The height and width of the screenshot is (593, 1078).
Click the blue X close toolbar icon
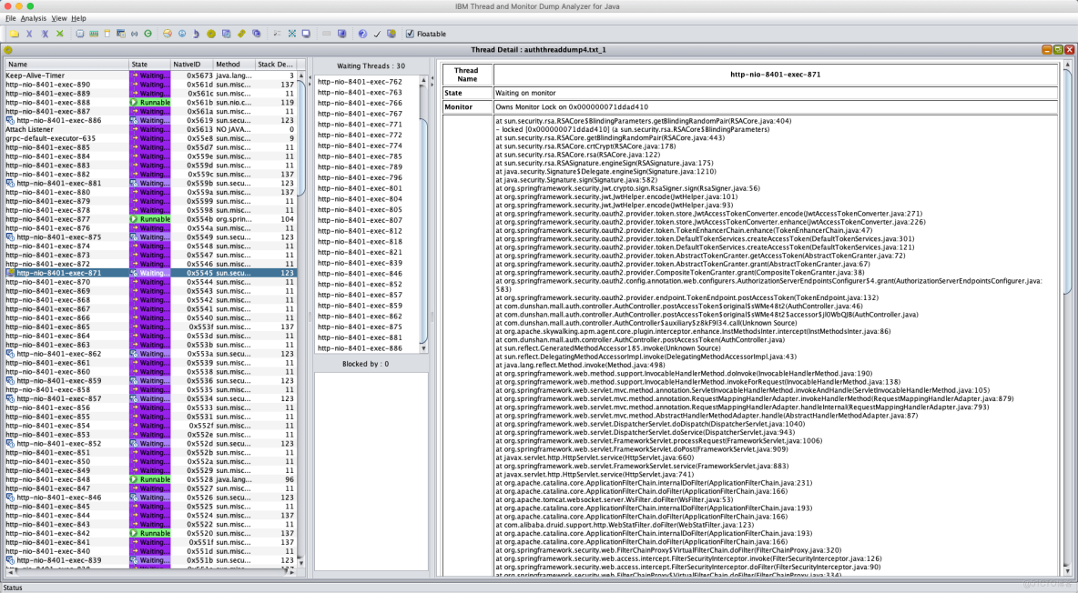tap(28, 34)
